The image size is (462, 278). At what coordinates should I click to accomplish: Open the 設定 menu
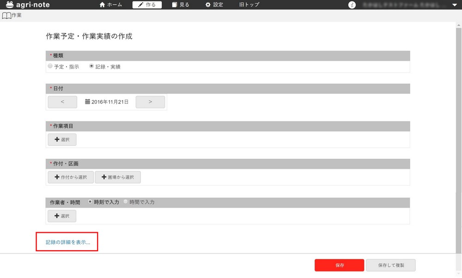[x=214, y=5]
